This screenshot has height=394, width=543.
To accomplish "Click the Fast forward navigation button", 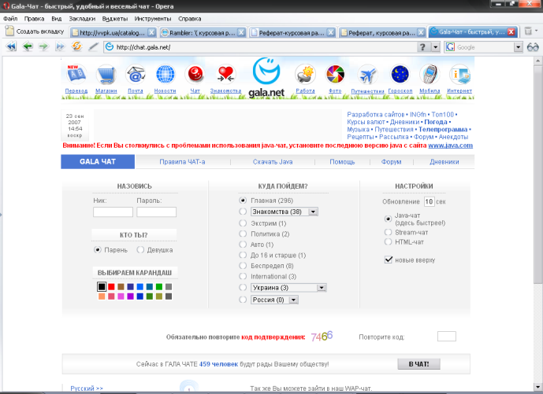I will (60, 46).
